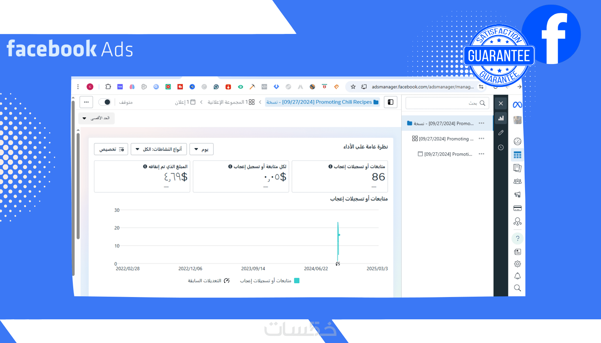Screen dimensions: 601x343
Task: Click info icon next to 'متابعات أو تسجيلات إعجاب'
Action: pyautogui.click(x=331, y=167)
